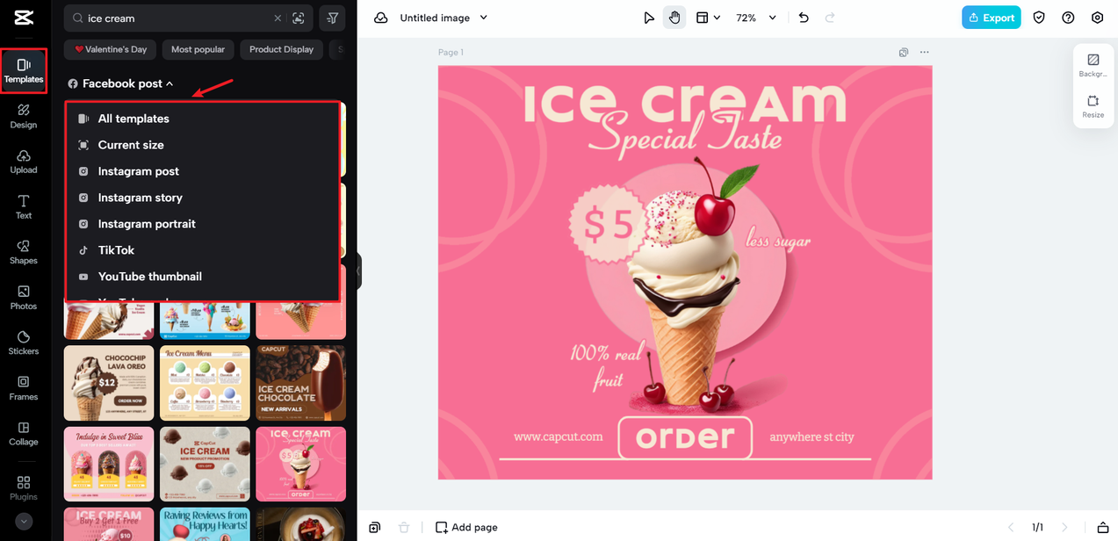Collapse the left panel handle
This screenshot has width=1118, height=541.
coord(358,270)
